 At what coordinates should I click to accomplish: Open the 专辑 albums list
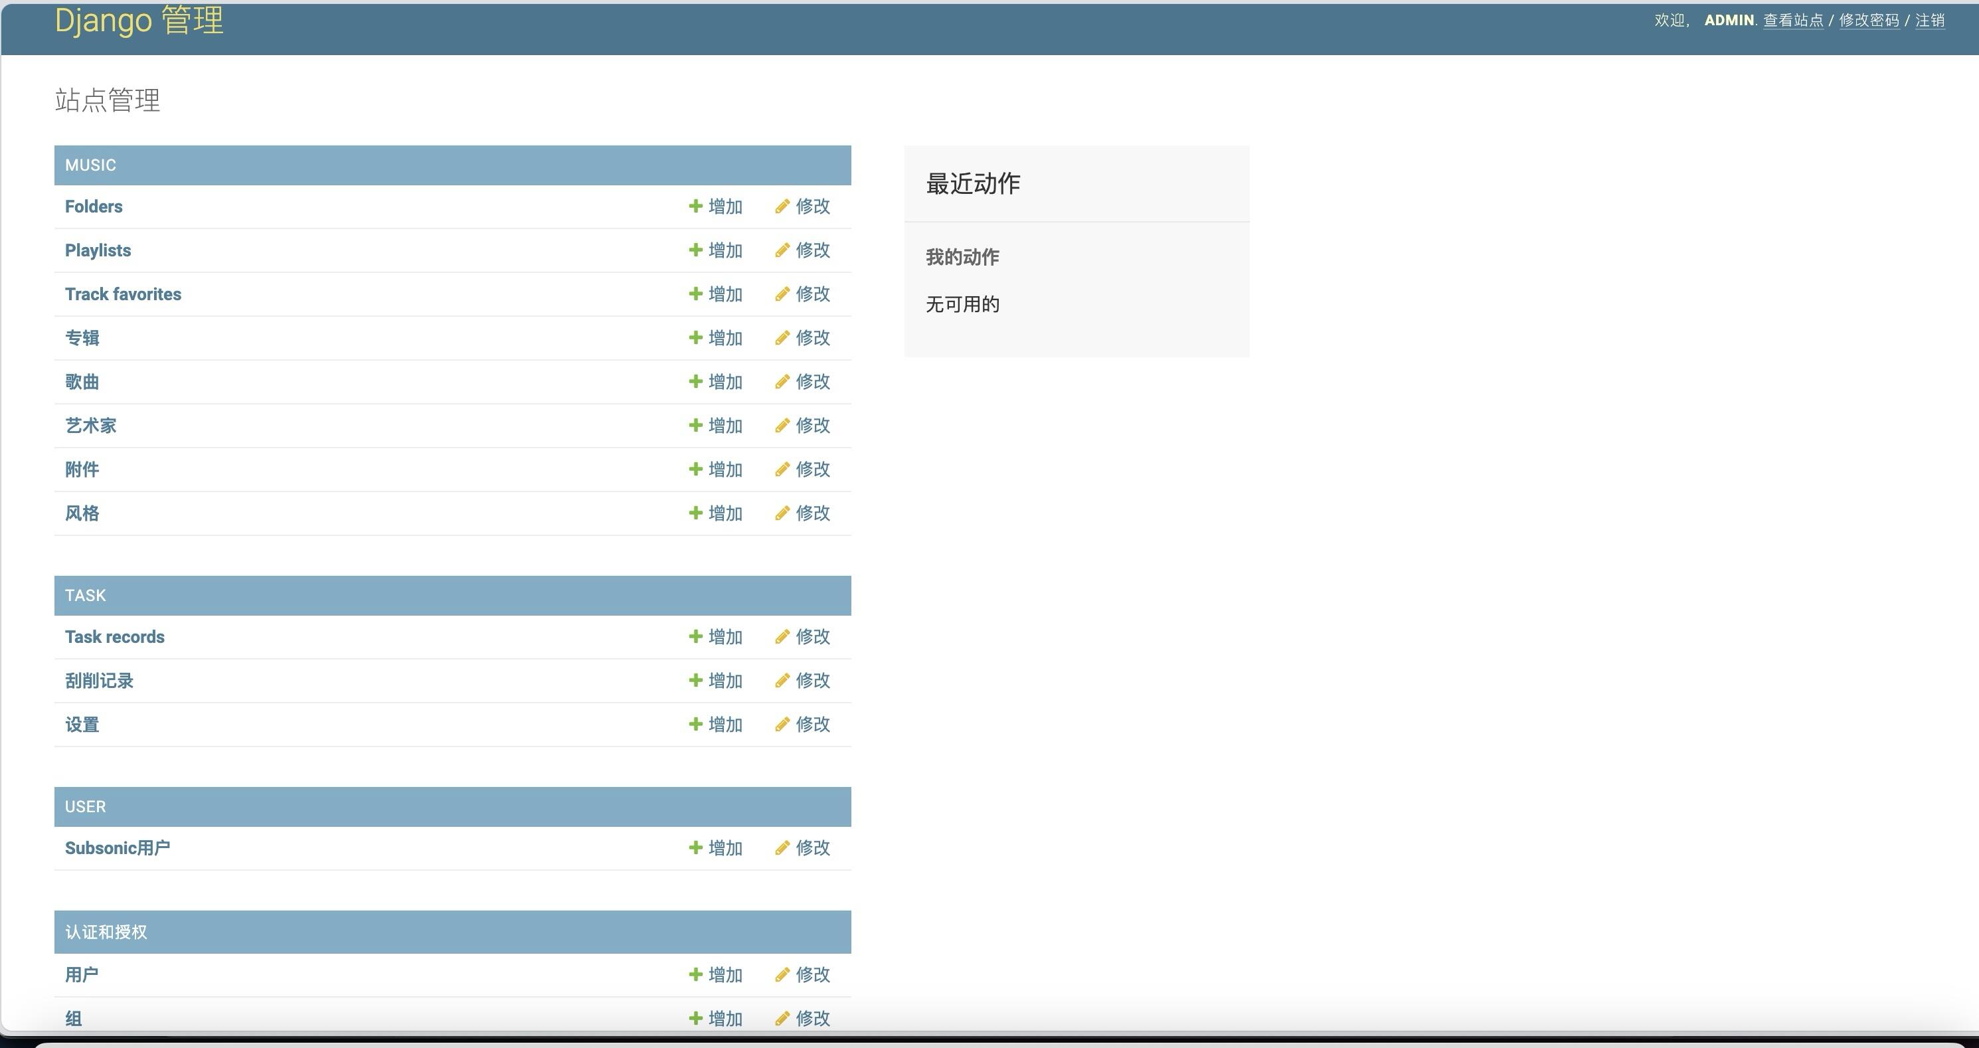pos(82,337)
